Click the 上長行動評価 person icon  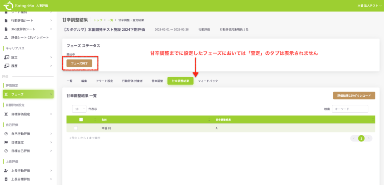point(6,171)
